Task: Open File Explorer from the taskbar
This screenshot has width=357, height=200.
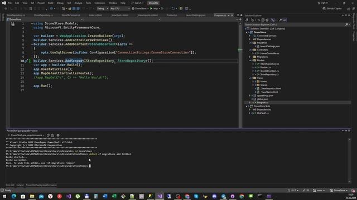Action: point(32,196)
